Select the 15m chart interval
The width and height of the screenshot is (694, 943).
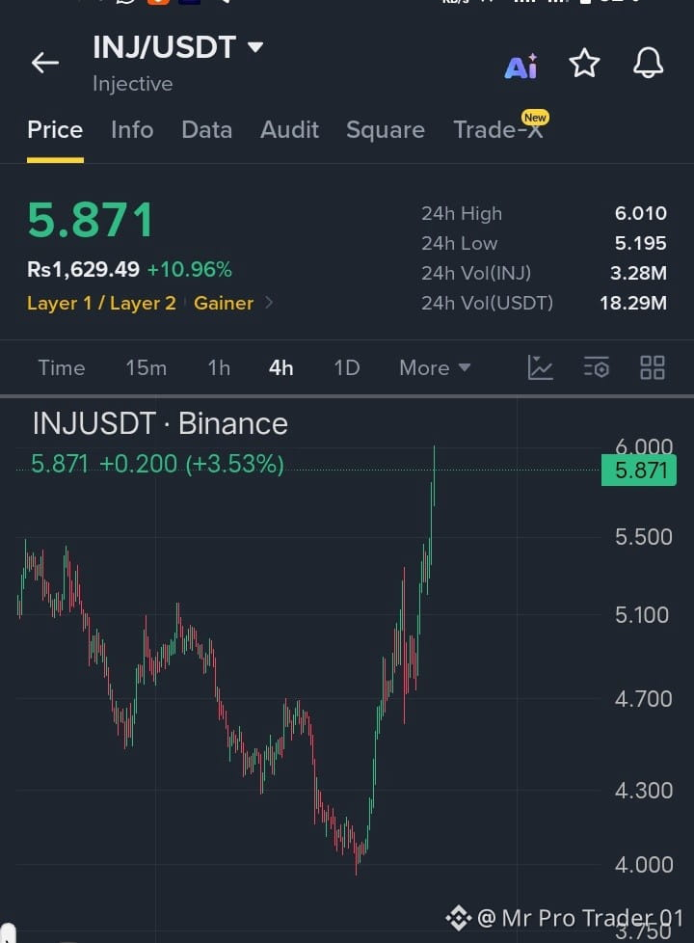(147, 367)
